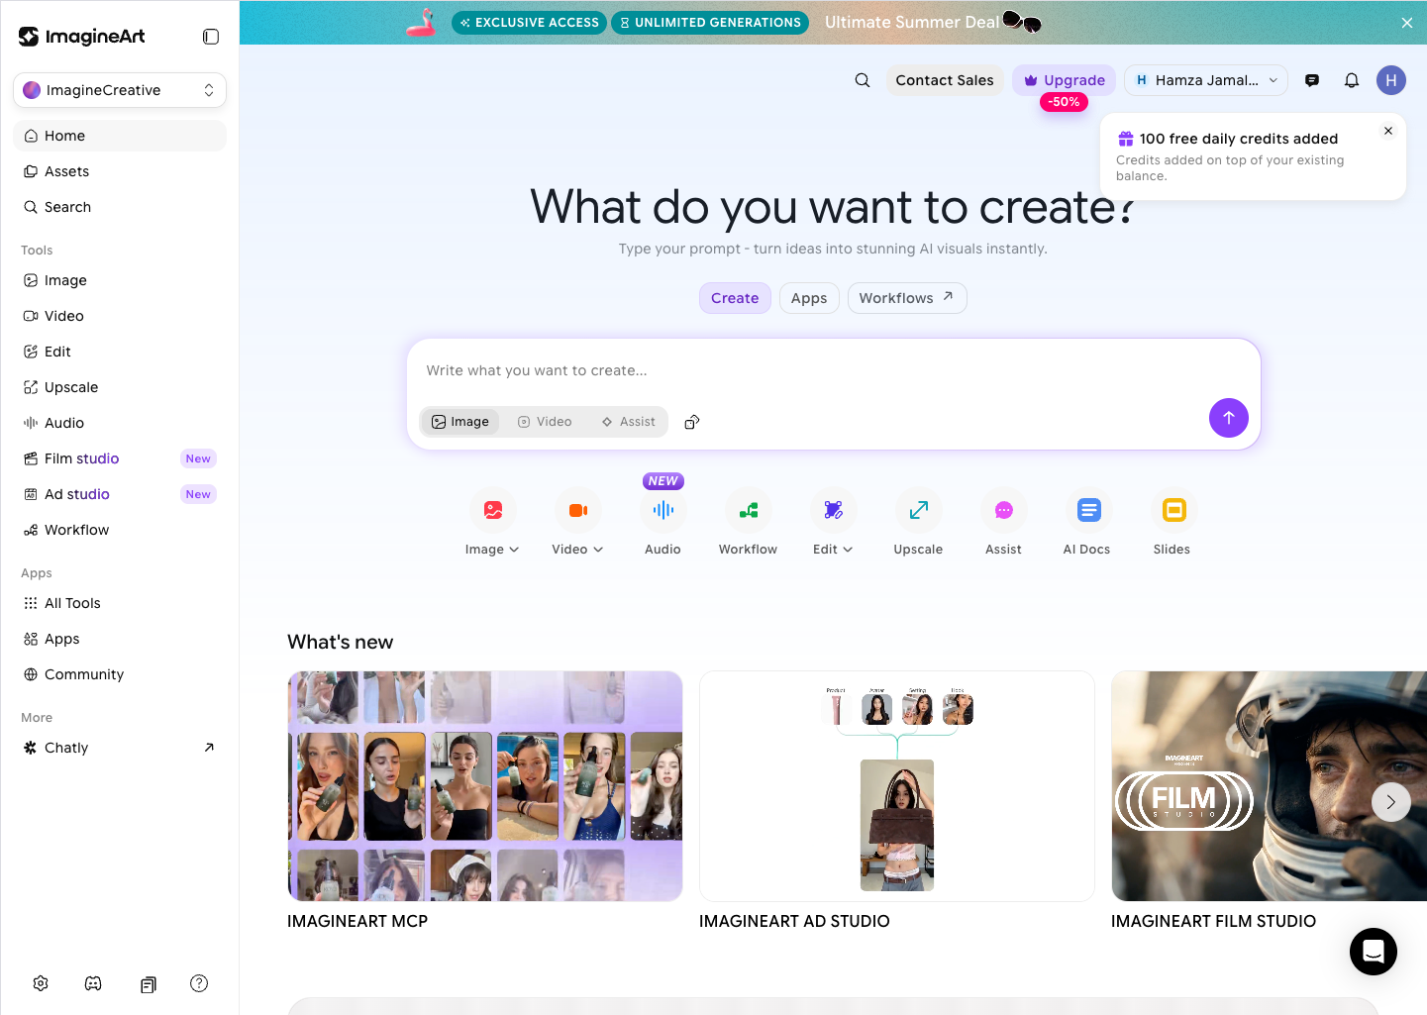1427x1015 pixels.
Task: Open the notifications bell
Action: (1352, 80)
